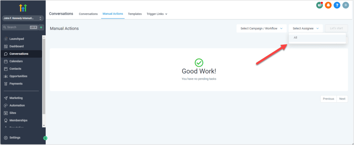Click the Manual Actions page heading
This screenshot has height=145, width=354.
point(64,29)
